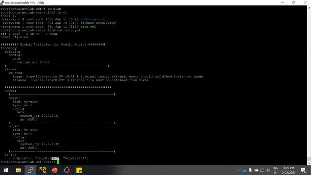Viewport: 311px width, 175px height.
Task: Click the terminal scrollbar up arrow
Action: [309, 8]
